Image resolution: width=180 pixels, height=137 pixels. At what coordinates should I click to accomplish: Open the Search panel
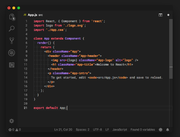[x=12, y=28]
